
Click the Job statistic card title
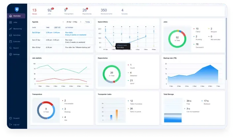pyautogui.click(x=37, y=58)
